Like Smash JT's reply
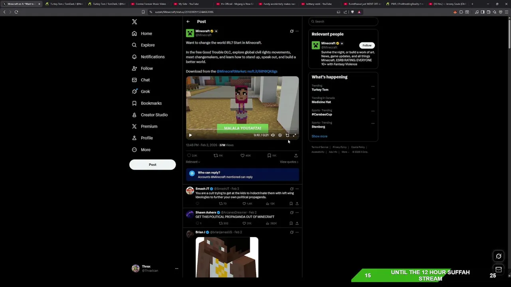511x287 pixels. [x=244, y=203]
